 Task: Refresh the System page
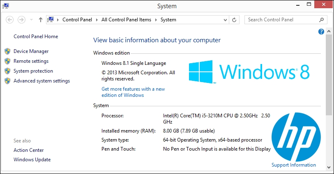pyautogui.click(x=234, y=20)
